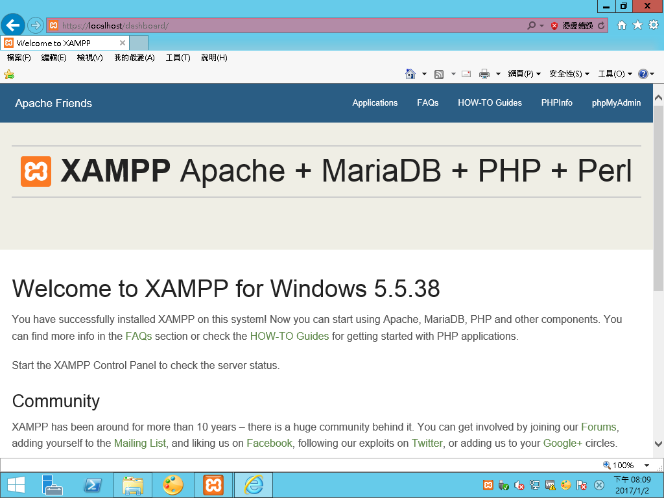
Task: Open the HOW-TO Guides nav bar link
Action: [x=490, y=103]
